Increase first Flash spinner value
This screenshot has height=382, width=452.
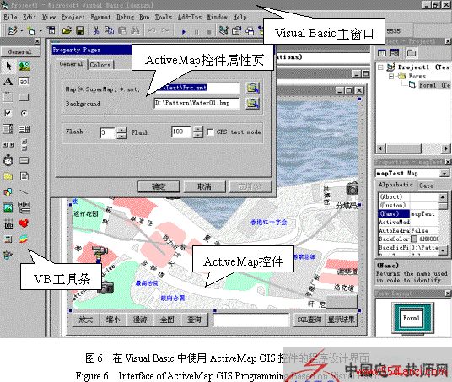122,131
